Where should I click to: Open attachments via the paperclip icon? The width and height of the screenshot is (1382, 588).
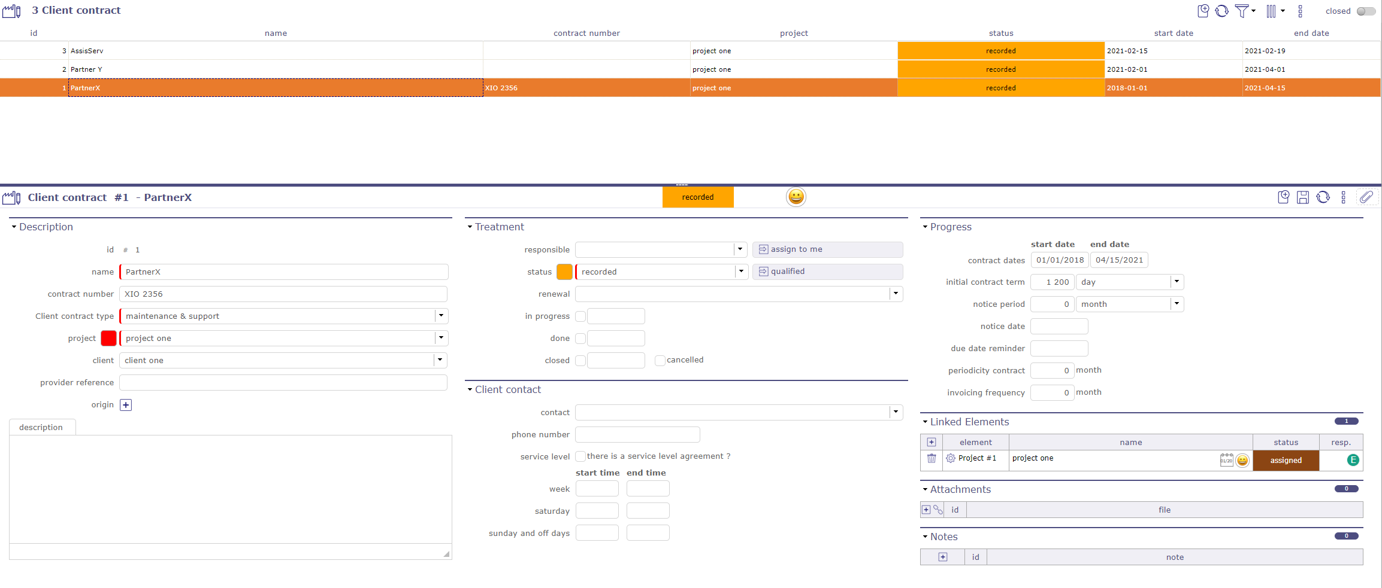(x=1368, y=197)
